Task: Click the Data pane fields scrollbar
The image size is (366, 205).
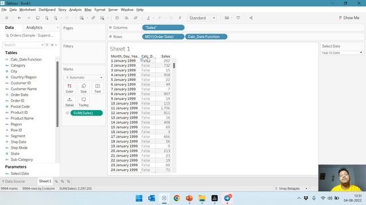Action: pos(57,94)
